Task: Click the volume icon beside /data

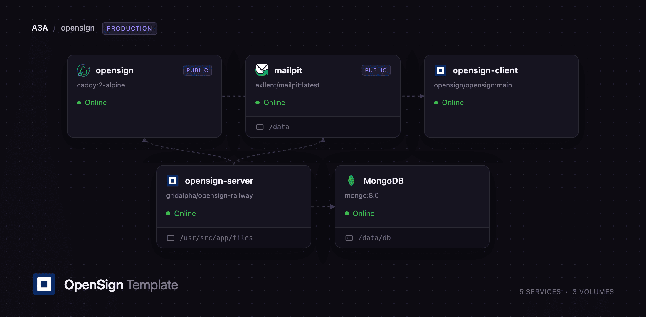Action: coord(260,127)
